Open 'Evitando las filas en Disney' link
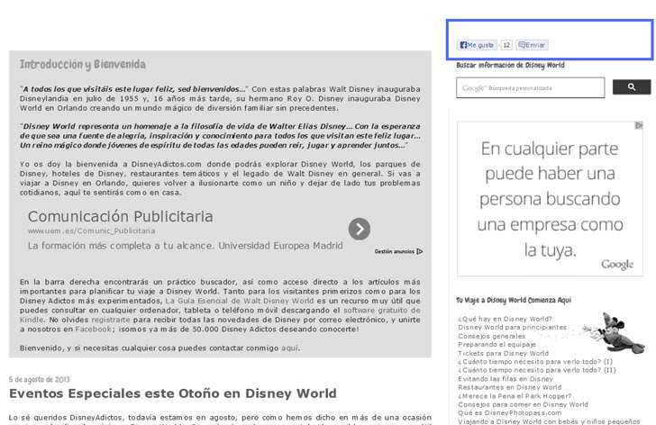The height and width of the screenshot is (425, 656). coord(506,378)
